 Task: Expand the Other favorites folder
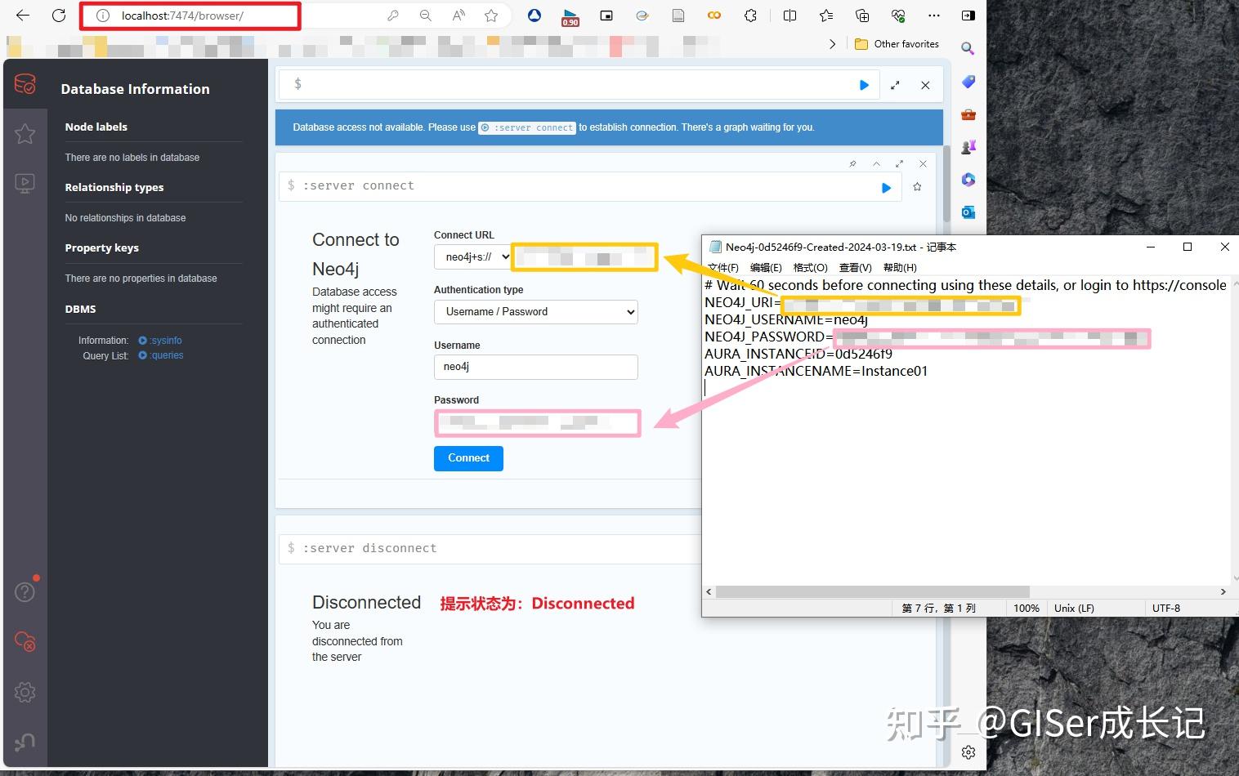(x=897, y=43)
